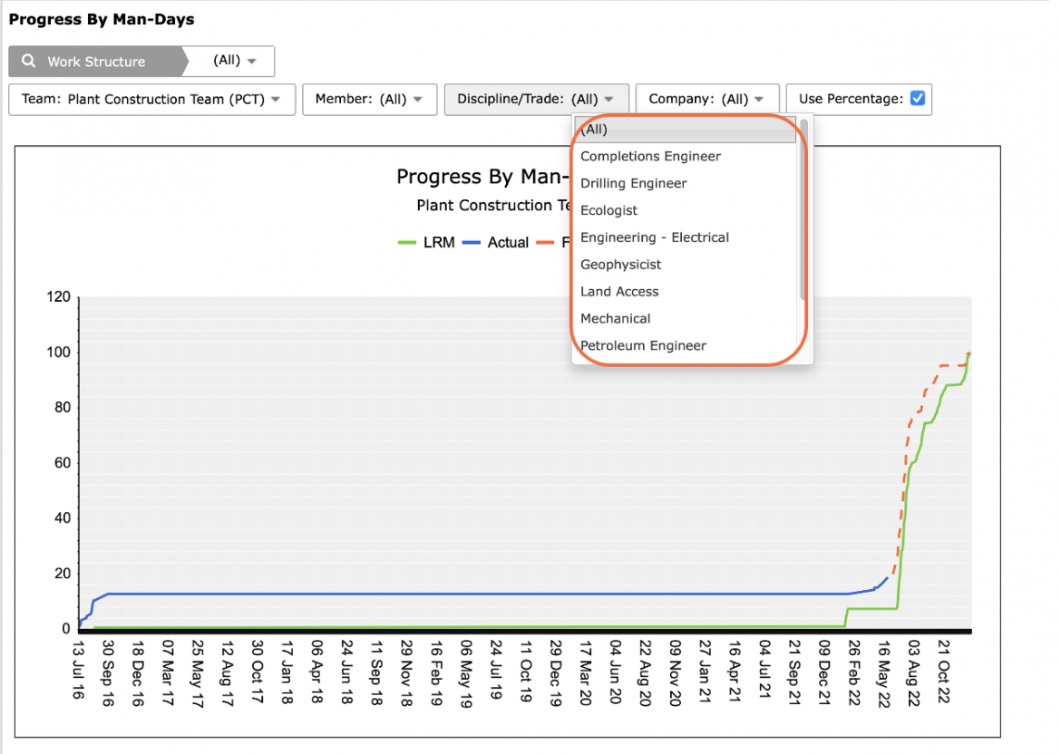Select Geophysicist in the dropdown list
This screenshot has width=1061, height=754.
[620, 265]
